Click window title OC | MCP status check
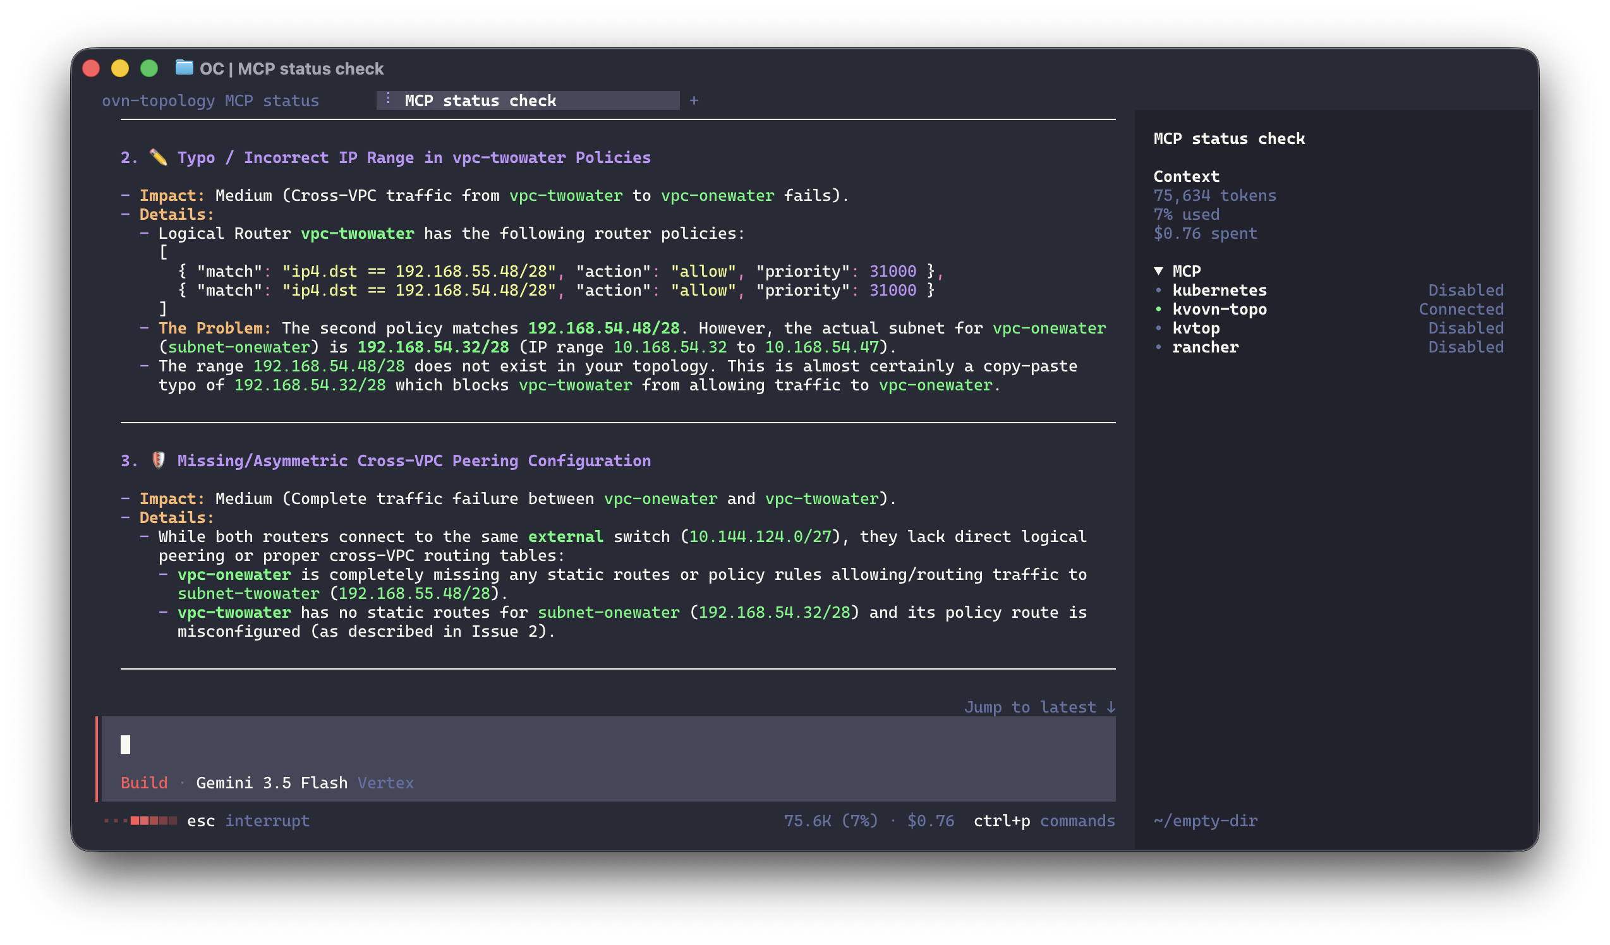The width and height of the screenshot is (1610, 945). [x=291, y=68]
